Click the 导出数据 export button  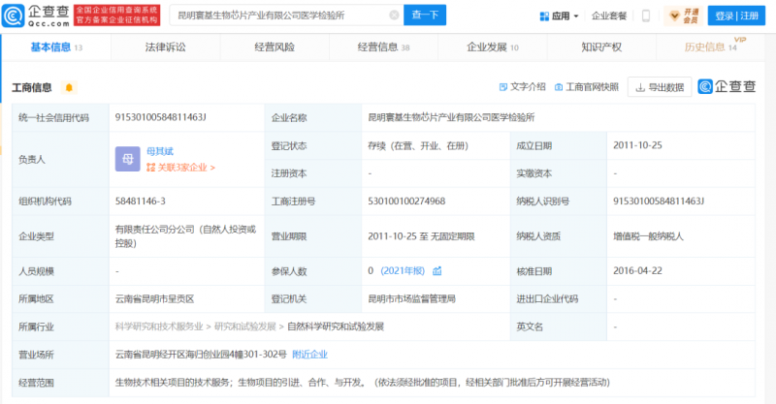pos(660,87)
